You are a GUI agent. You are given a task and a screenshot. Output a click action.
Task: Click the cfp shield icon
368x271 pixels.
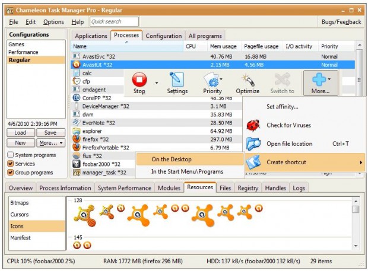[x=77, y=81]
